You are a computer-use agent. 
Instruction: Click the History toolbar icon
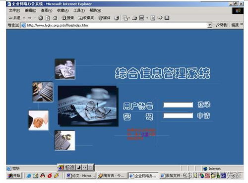pyautogui.click(x=117, y=18)
